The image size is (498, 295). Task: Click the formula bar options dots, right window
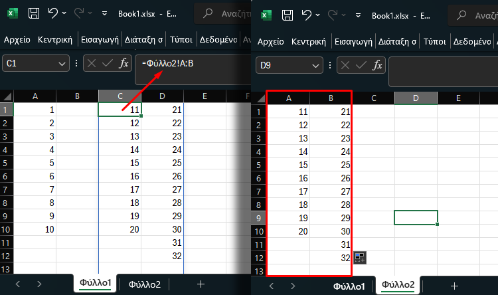(330, 65)
